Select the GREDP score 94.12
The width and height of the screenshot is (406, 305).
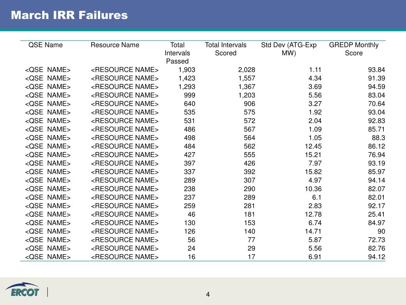(x=377, y=257)
